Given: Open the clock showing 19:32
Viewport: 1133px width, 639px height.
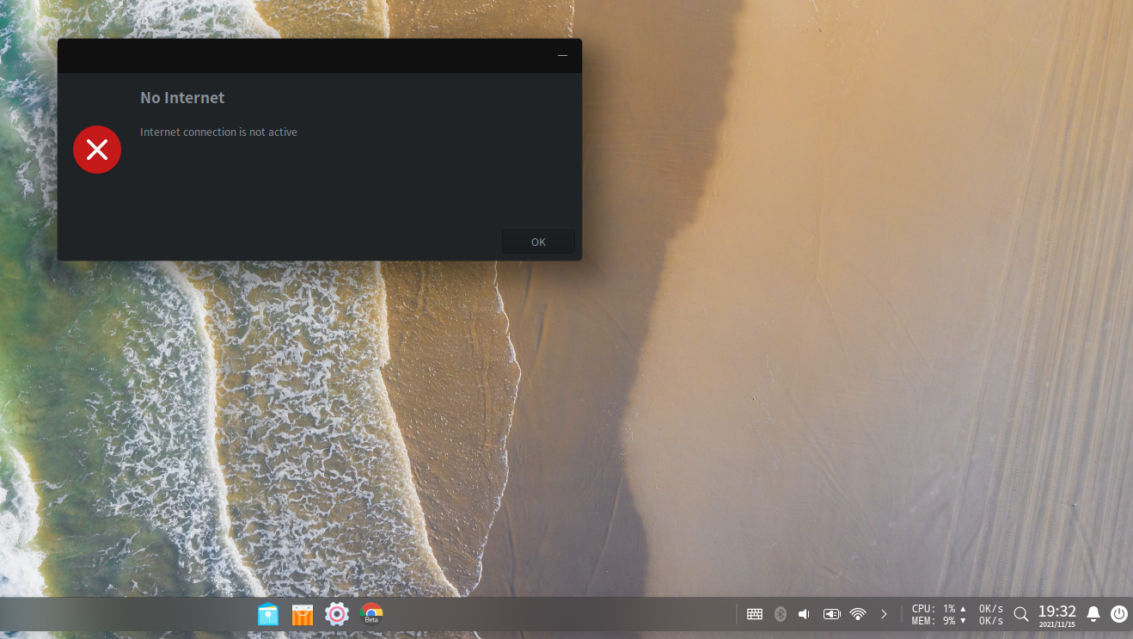Looking at the screenshot, I should pos(1057,615).
